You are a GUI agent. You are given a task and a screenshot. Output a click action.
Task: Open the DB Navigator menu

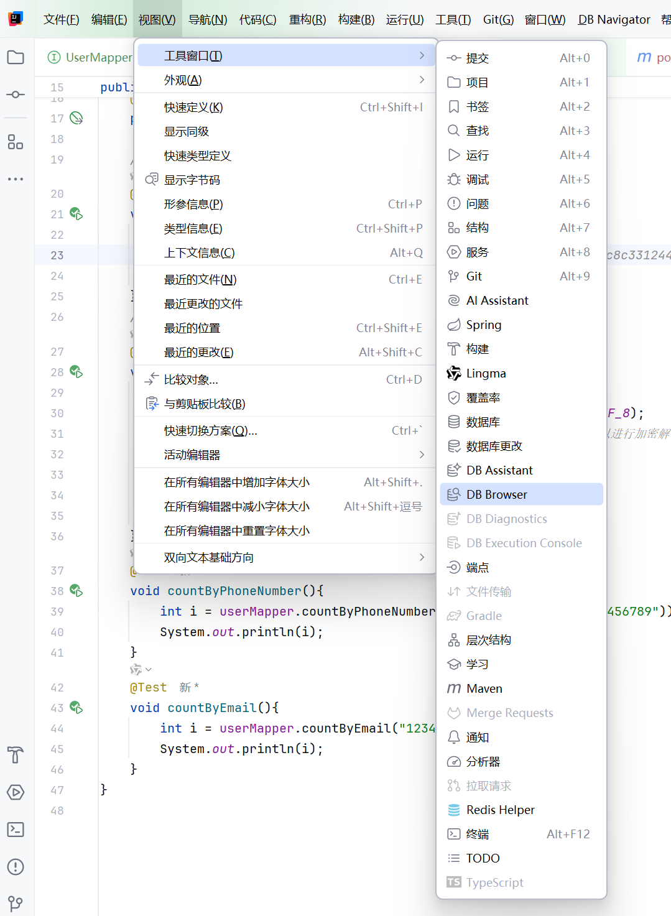[x=614, y=19]
